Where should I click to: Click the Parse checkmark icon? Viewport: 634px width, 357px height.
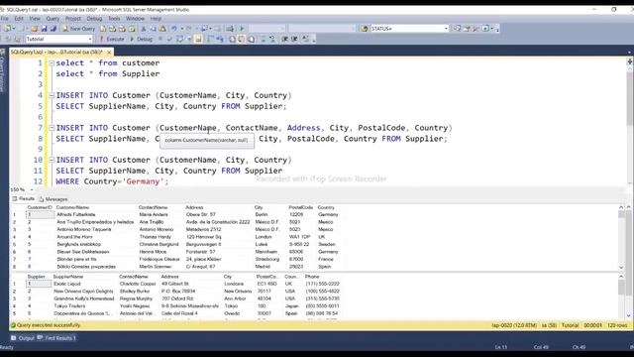pyautogui.click(x=169, y=40)
